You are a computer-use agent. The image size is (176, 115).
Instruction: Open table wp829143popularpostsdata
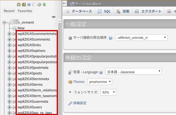(37, 56)
